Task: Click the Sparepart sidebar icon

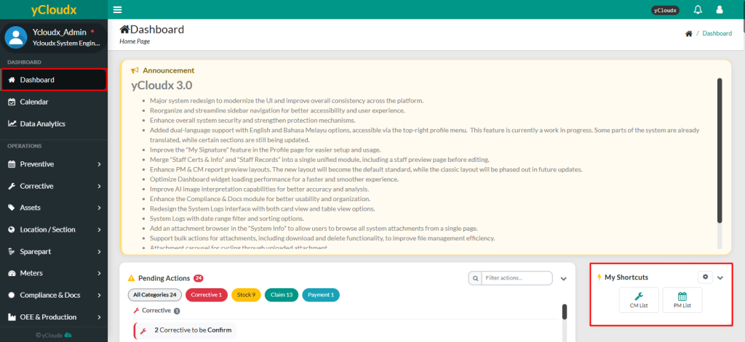Action: (12, 251)
